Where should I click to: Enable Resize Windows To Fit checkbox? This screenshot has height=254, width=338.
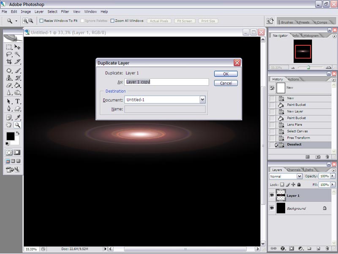point(41,21)
